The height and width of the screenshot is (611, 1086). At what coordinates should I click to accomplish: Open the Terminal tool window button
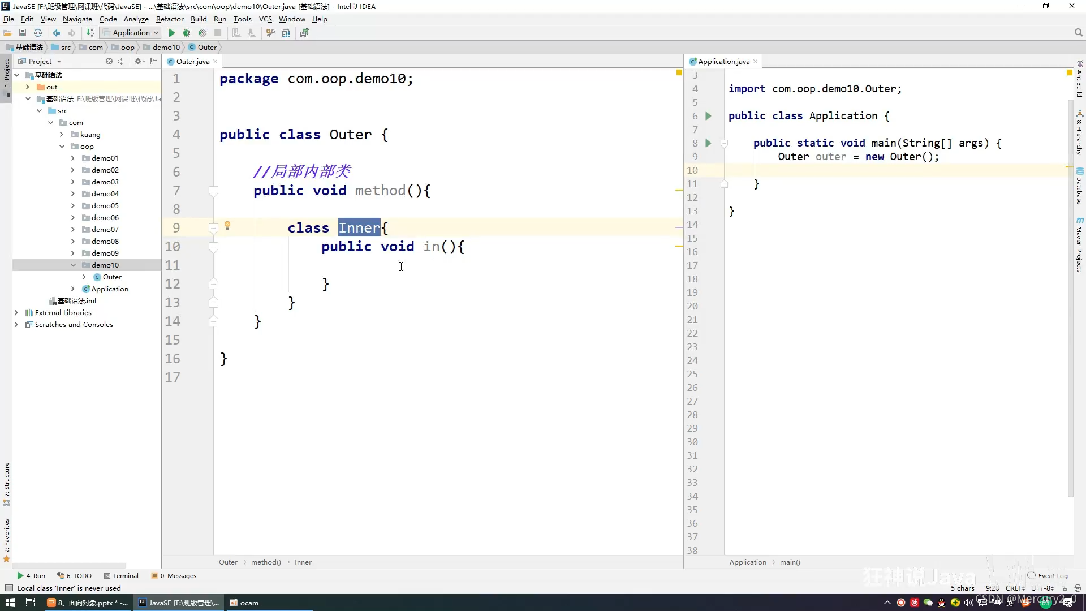tap(121, 576)
